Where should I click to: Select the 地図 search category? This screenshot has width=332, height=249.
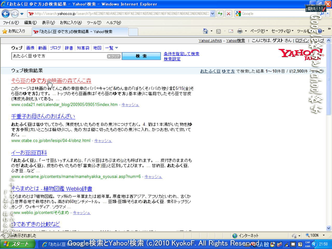coord(97,48)
